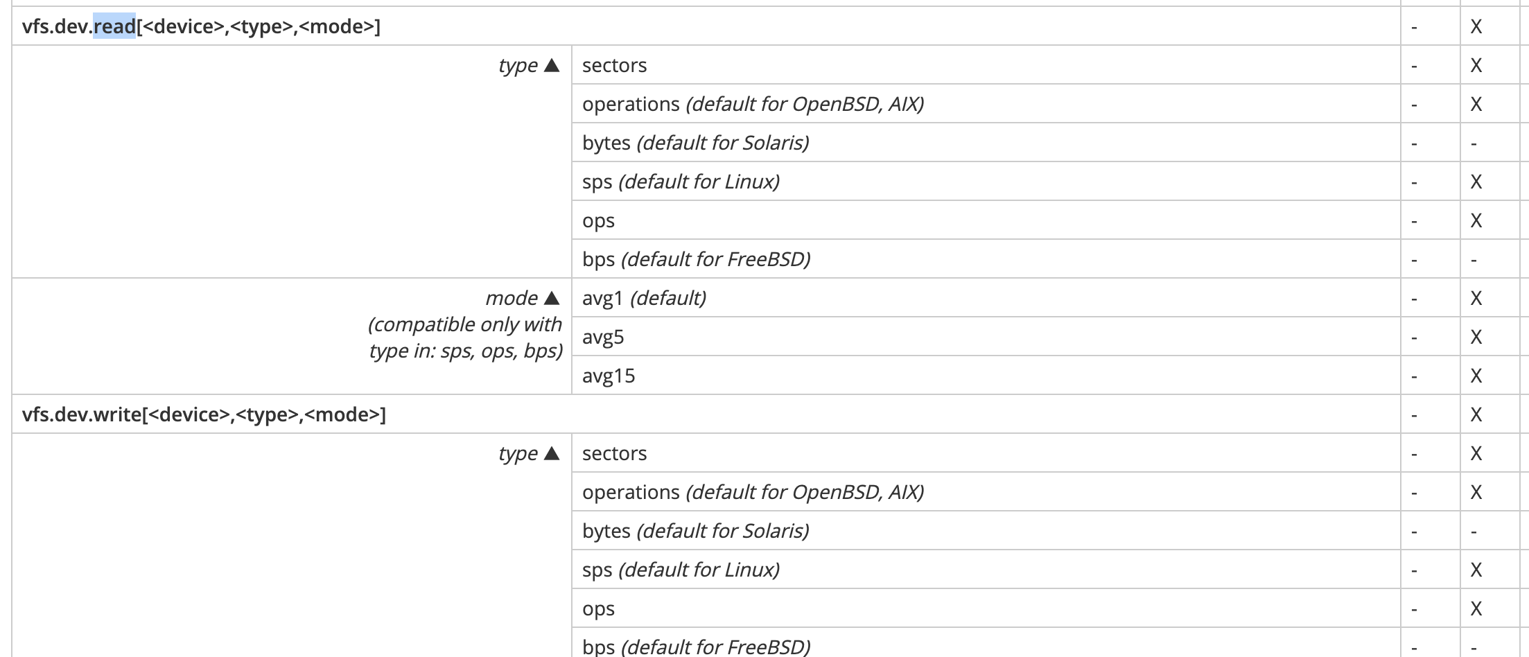This screenshot has width=1529, height=657.
Task: Click the type label under vfs.dev.write
Action: [518, 453]
